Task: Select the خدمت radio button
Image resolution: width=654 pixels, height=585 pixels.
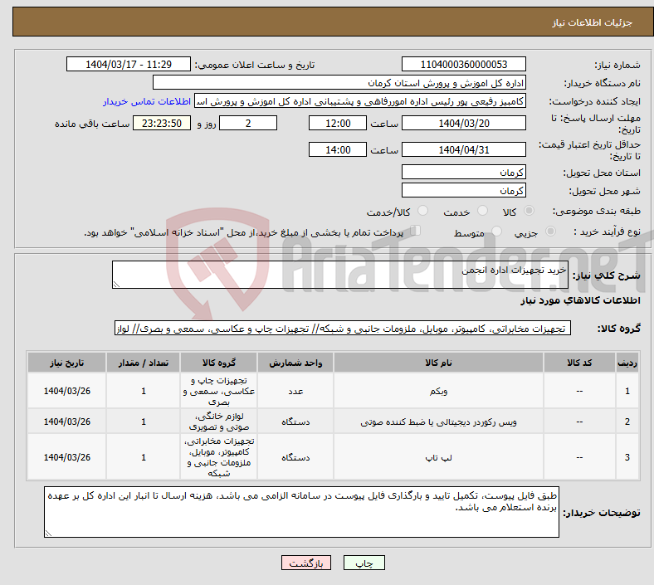Action: point(482,211)
